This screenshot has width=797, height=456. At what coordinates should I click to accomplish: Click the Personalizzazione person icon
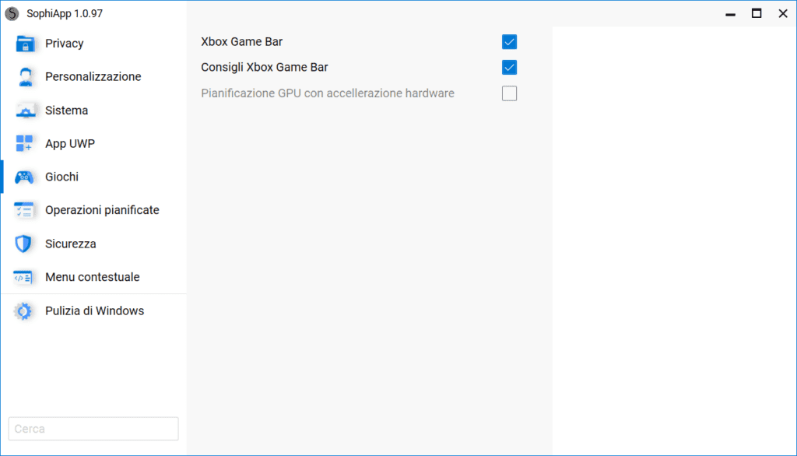coord(25,77)
